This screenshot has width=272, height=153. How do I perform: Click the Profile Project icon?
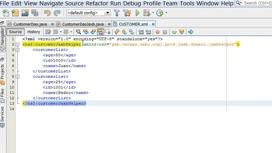coord(160,13)
